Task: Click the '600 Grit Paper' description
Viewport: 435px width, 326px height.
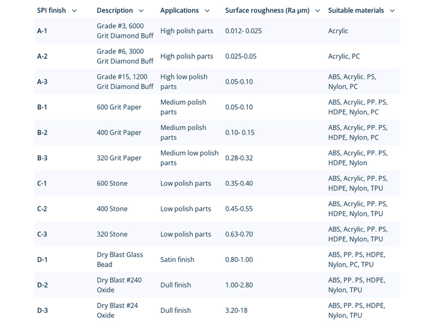Action: pyautogui.click(x=119, y=107)
